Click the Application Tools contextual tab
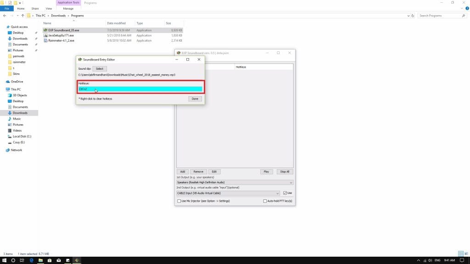The image size is (470, 264). coord(68,3)
